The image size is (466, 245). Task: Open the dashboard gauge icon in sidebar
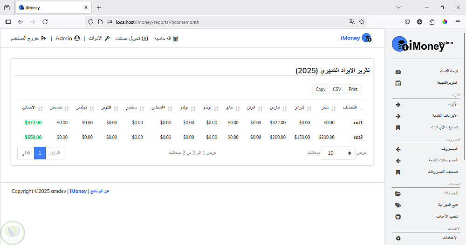pos(398,72)
